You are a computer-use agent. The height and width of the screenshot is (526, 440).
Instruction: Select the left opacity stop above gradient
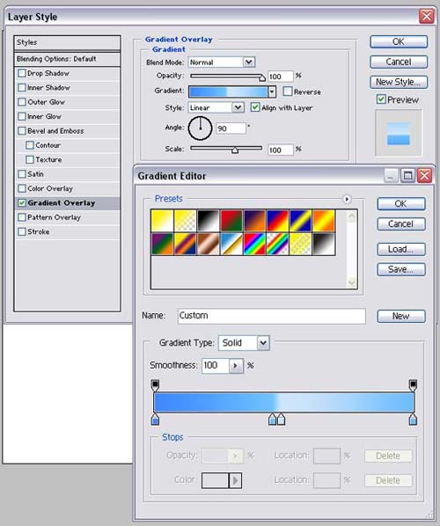click(155, 385)
